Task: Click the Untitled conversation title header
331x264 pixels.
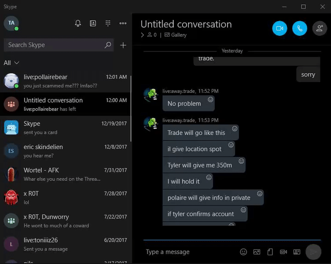Action: pyautogui.click(x=186, y=24)
